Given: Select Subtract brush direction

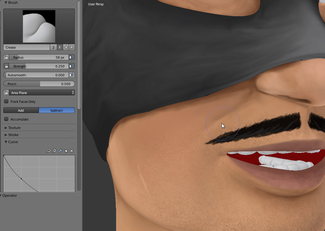Looking at the screenshot, I should (57, 110).
